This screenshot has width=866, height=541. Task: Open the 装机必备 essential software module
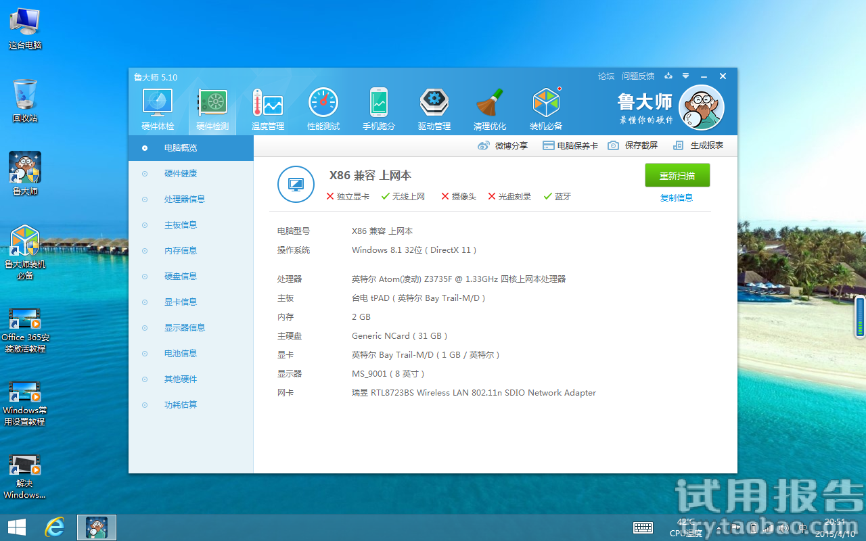(546, 110)
